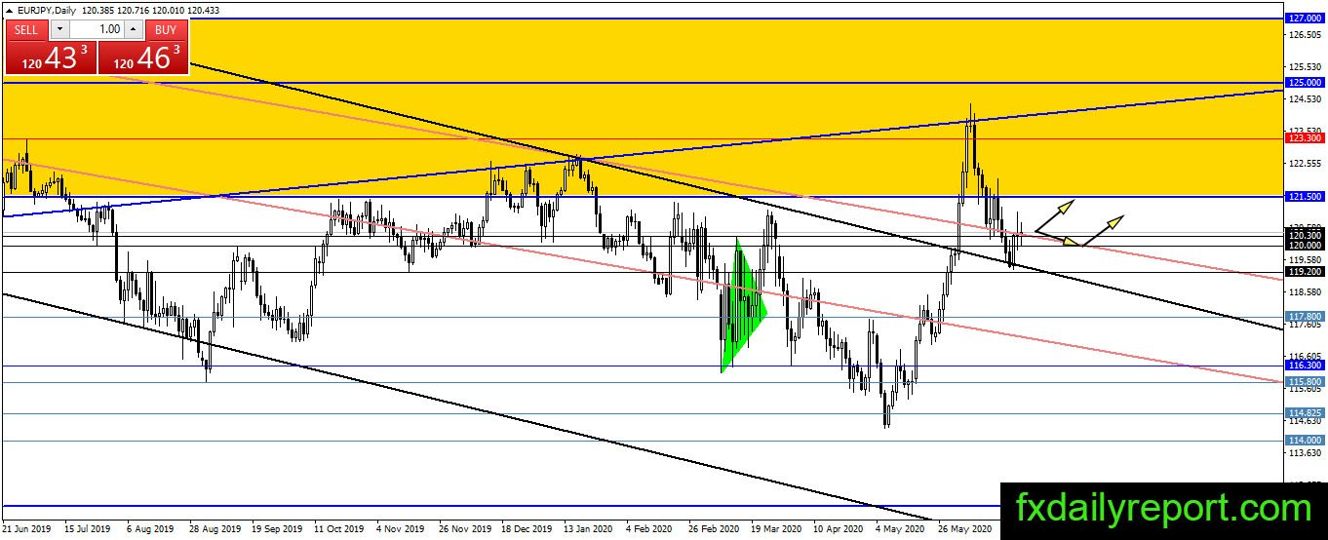The height and width of the screenshot is (540, 1328).
Task: Click the 4 May 2020 date label
Action: [898, 531]
